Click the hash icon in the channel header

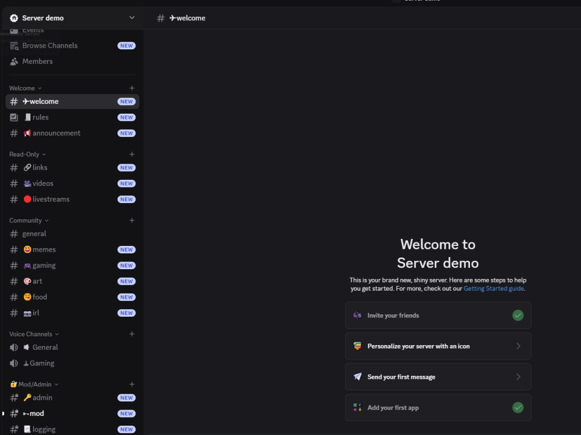coord(160,18)
